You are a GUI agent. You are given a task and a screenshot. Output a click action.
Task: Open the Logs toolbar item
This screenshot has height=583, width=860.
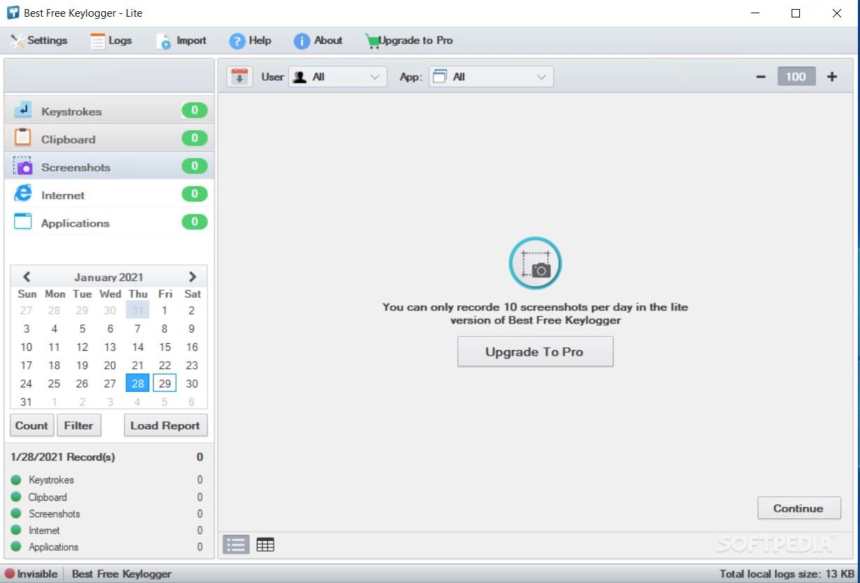111,40
